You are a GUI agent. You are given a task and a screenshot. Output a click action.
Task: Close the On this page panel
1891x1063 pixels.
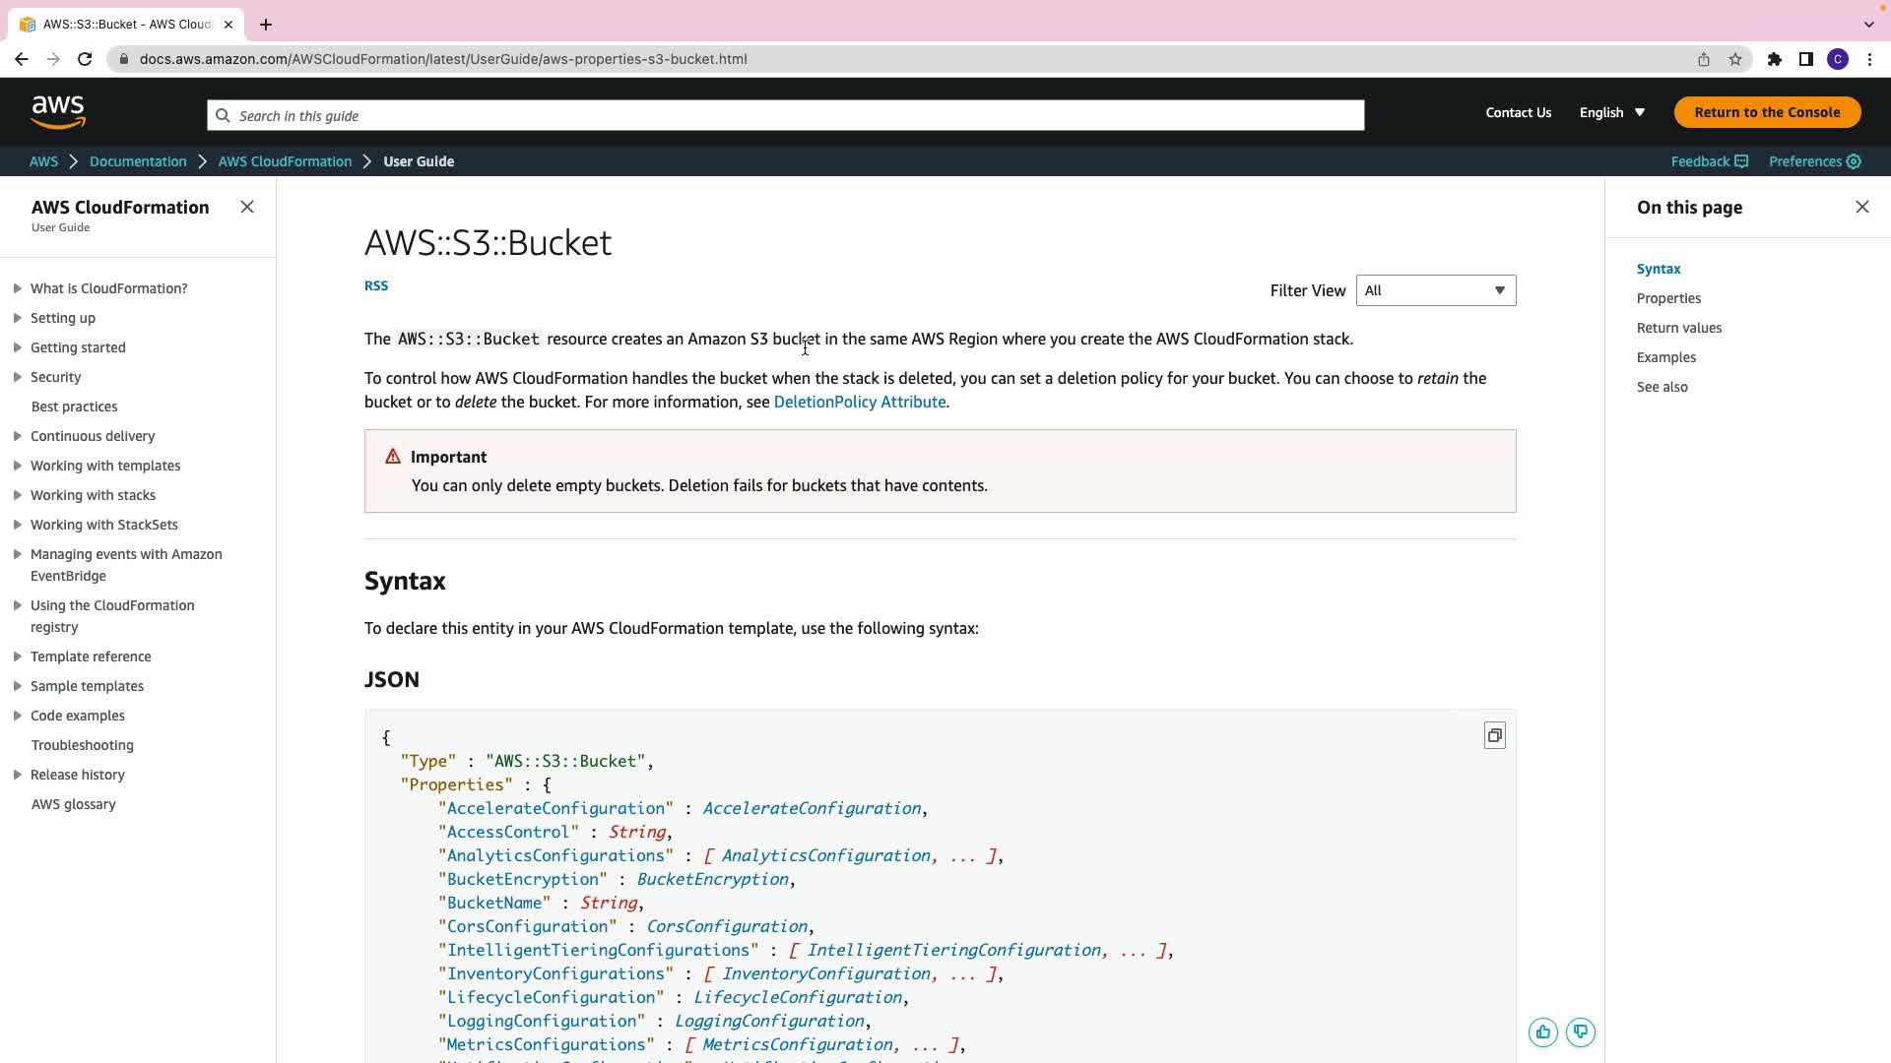click(1861, 207)
